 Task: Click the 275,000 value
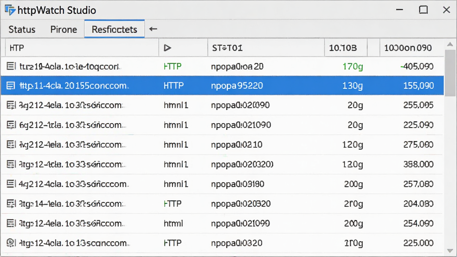point(418,145)
